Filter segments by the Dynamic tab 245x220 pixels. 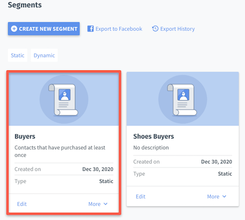pyautogui.click(x=44, y=55)
